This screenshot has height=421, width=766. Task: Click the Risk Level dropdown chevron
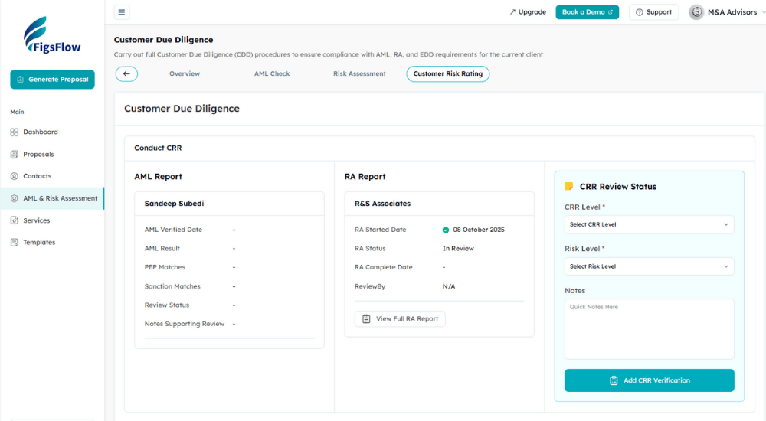[726, 266]
